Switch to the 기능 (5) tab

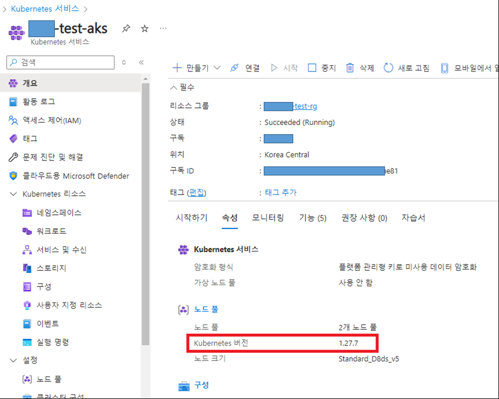tap(313, 218)
